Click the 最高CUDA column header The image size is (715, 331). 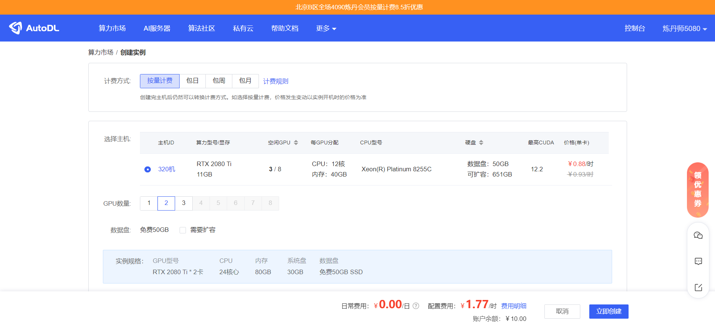(x=541, y=142)
